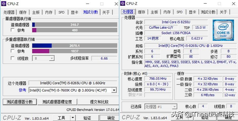Click 二级 cache value 4 x 256 KBytes
The width and height of the screenshot is (238, 121).
pos(208,90)
